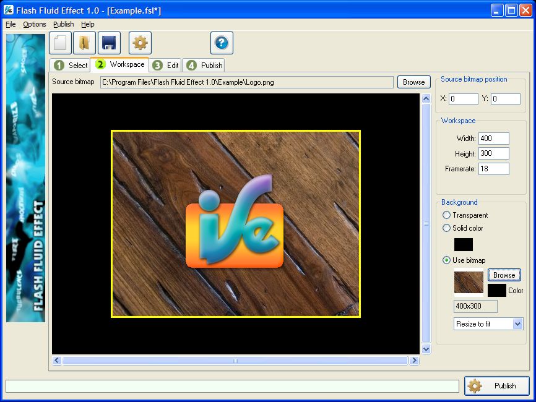536x402 pixels.
Task: Click Browse next to Source bitmap path
Action: pyautogui.click(x=413, y=82)
